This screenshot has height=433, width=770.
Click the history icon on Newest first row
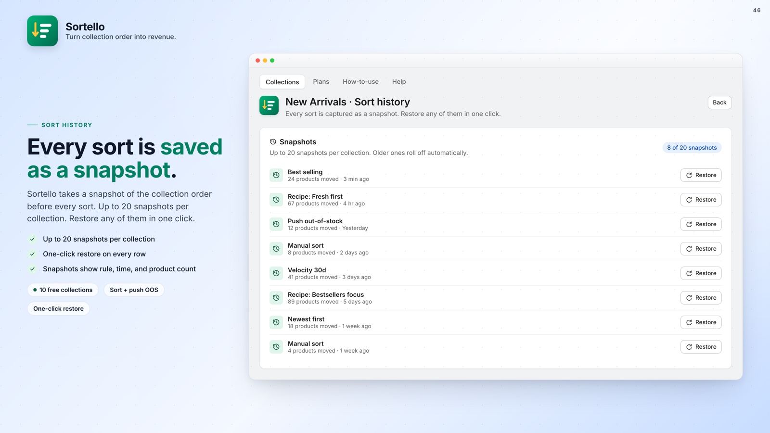coord(276,322)
